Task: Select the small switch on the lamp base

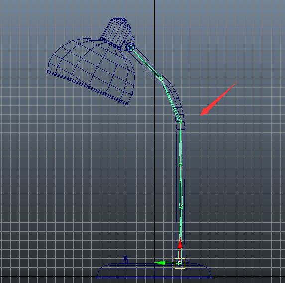Action: [125, 260]
